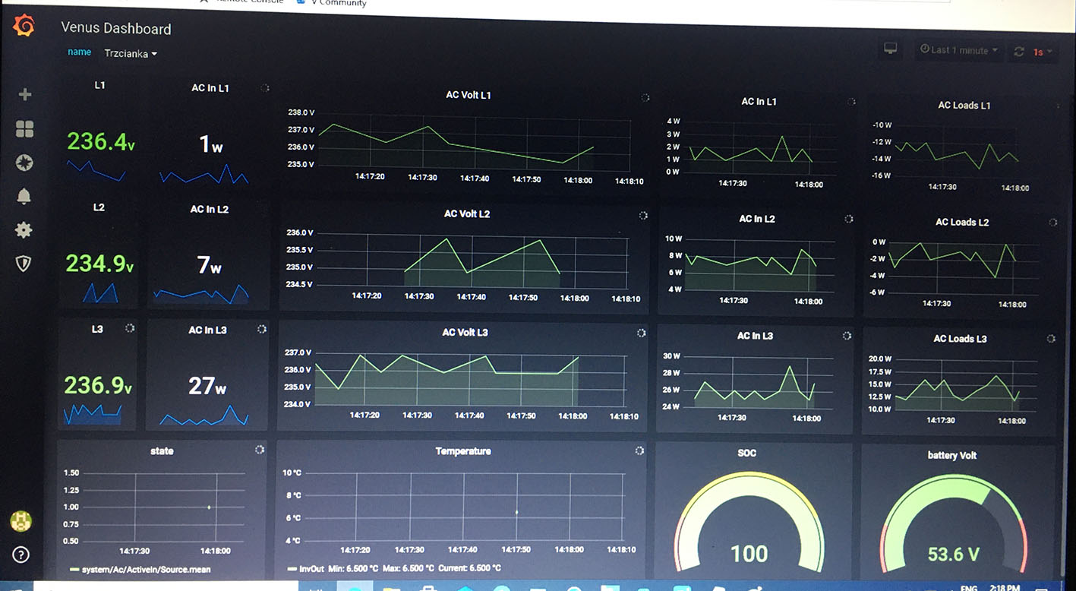Click the loading spinner on AC Volt L1 panel
Screen dimensions: 1076x591
tap(645, 98)
